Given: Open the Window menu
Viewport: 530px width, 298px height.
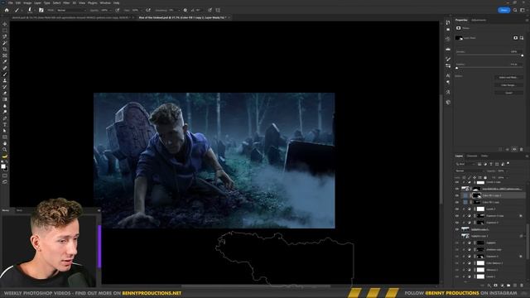Looking at the screenshot, I should point(105,2).
